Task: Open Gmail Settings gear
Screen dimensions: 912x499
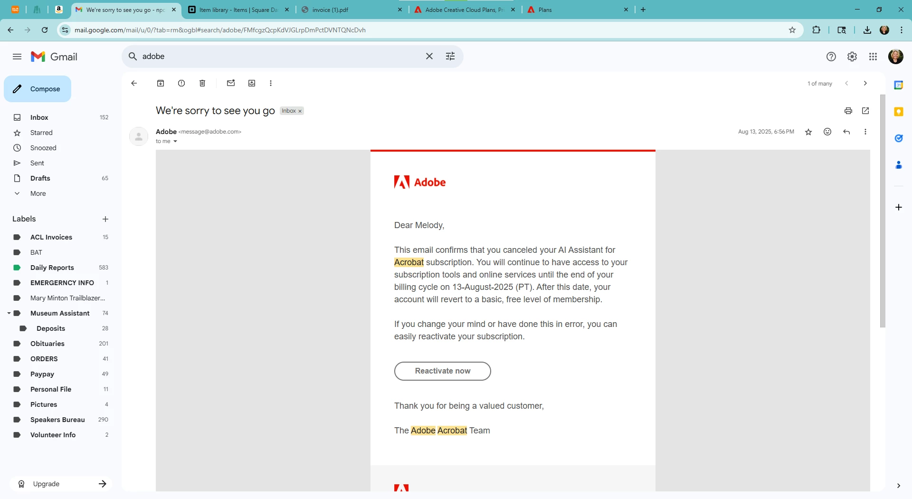Action: pos(852,57)
